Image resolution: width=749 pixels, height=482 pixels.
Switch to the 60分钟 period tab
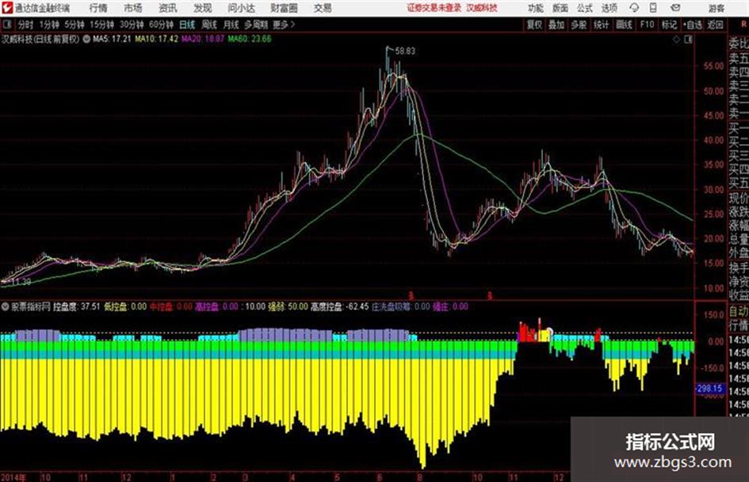click(x=162, y=25)
